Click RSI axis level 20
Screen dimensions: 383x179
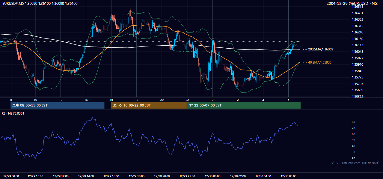(354, 158)
